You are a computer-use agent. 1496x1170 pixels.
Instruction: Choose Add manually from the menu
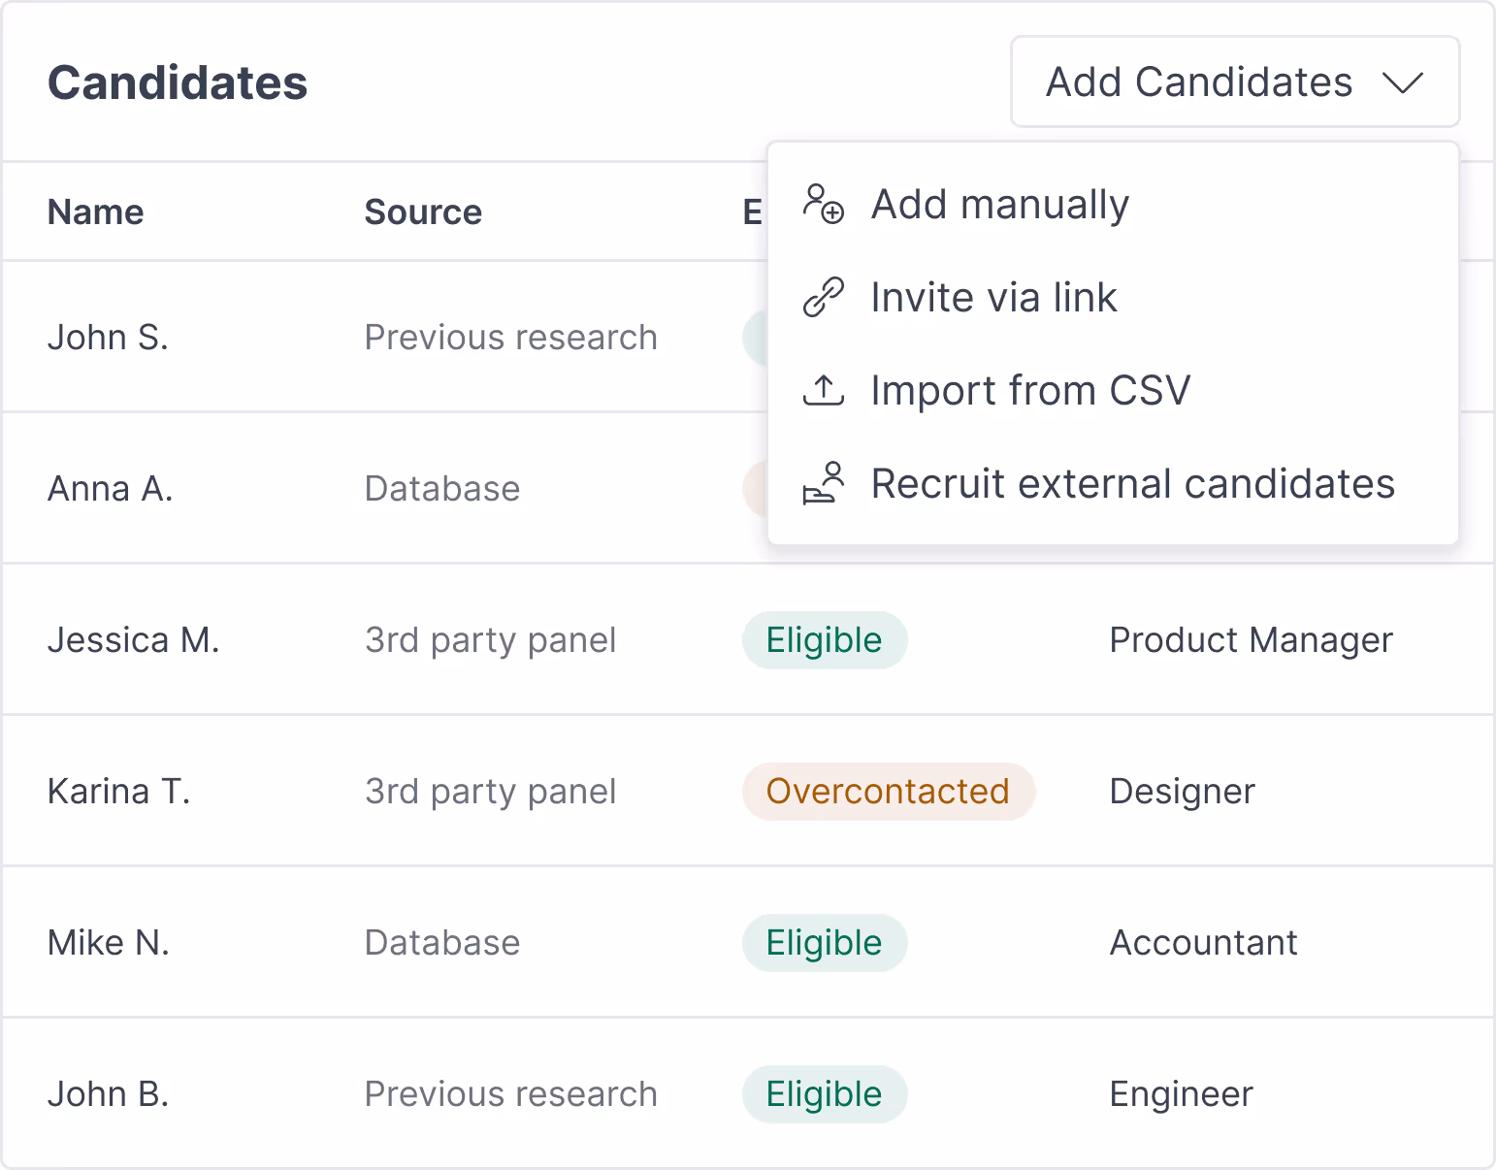(x=1000, y=205)
